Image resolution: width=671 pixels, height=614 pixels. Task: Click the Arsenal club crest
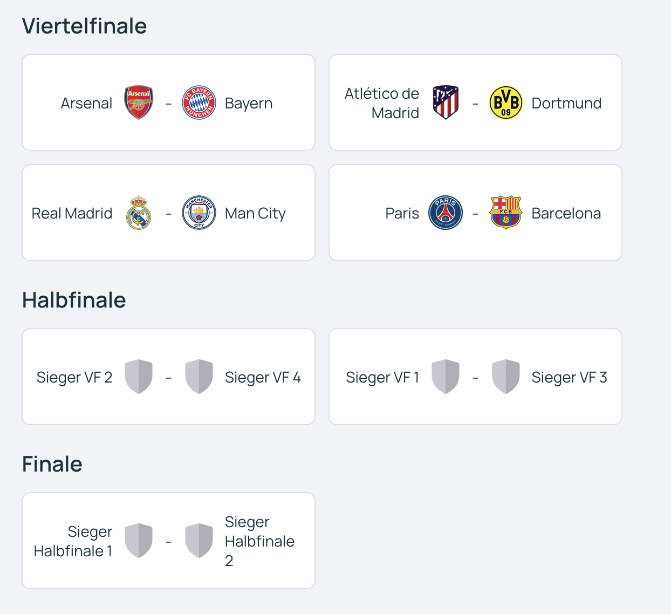point(139,103)
